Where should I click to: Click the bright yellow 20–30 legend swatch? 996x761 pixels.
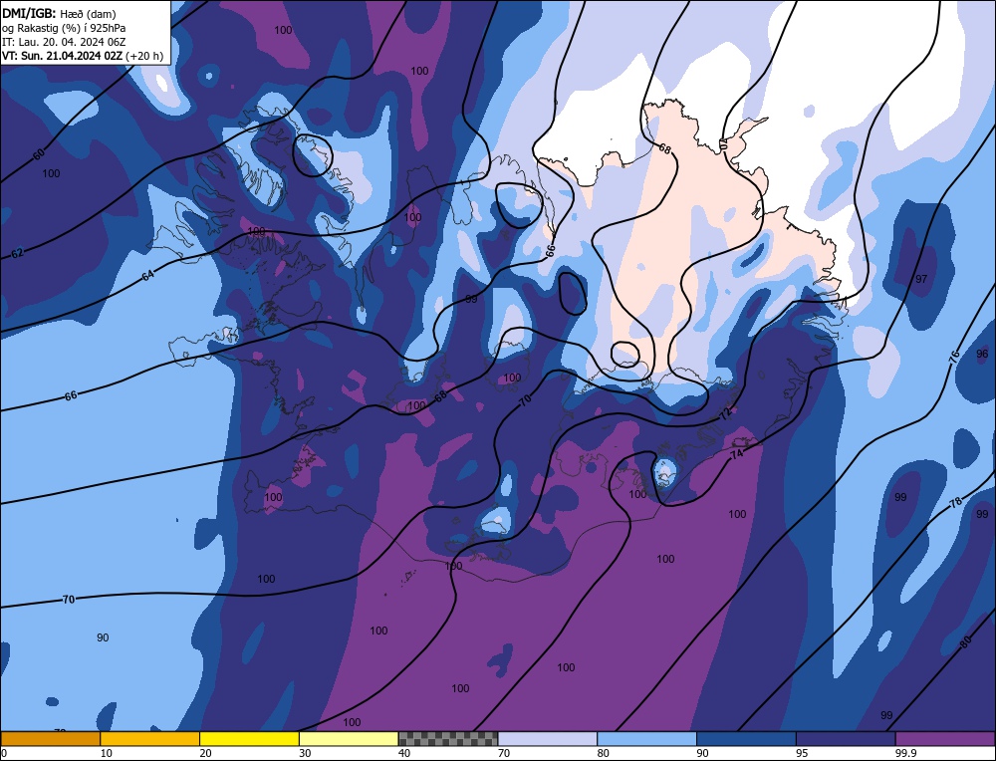tap(249, 738)
